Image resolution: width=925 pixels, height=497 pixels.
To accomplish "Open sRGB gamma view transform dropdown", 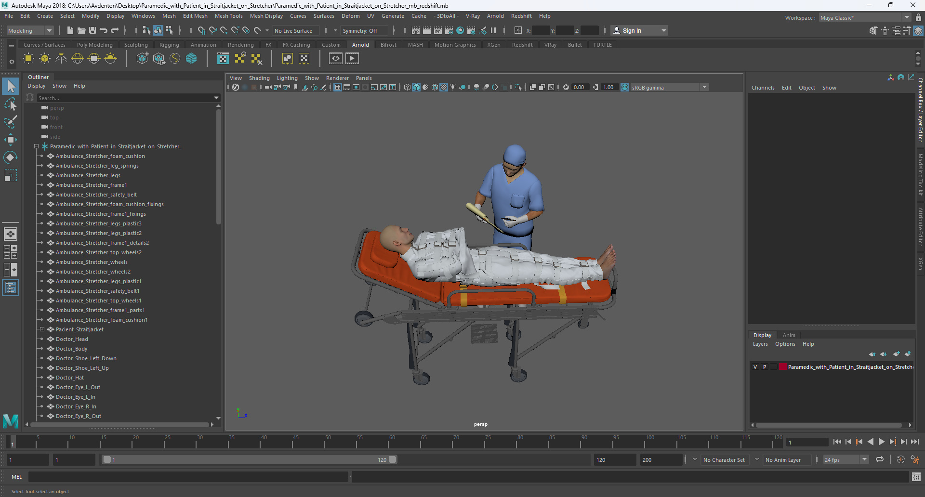I will pos(670,87).
